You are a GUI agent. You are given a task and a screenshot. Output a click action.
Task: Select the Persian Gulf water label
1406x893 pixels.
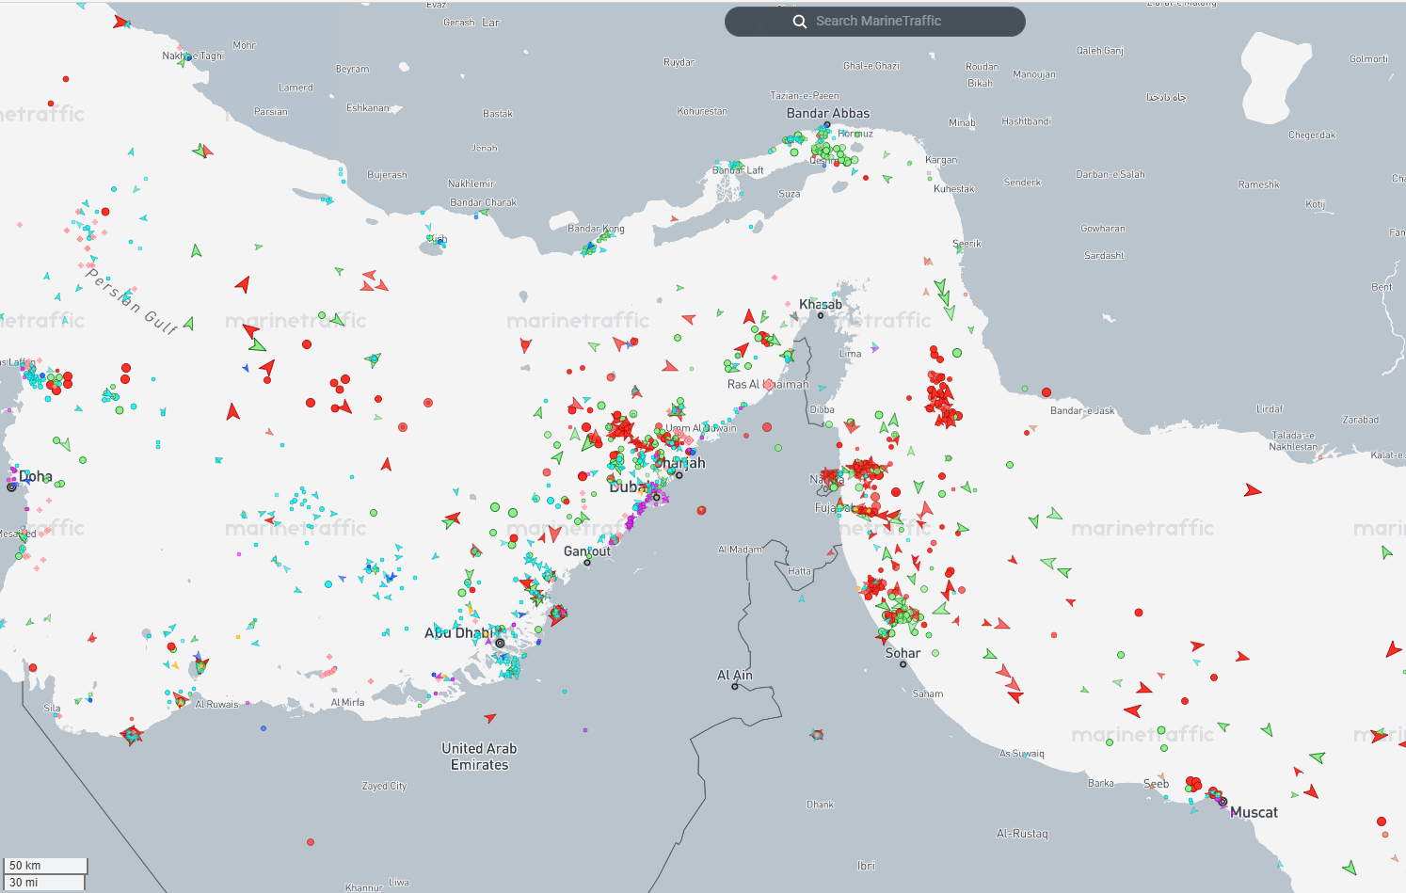[132, 301]
